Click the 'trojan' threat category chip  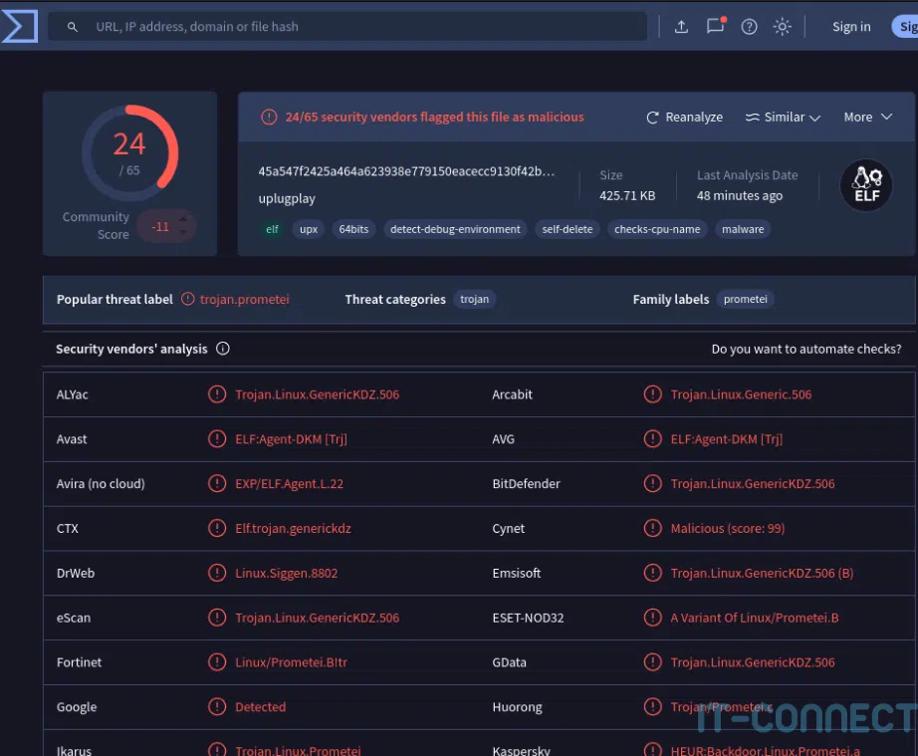click(475, 299)
